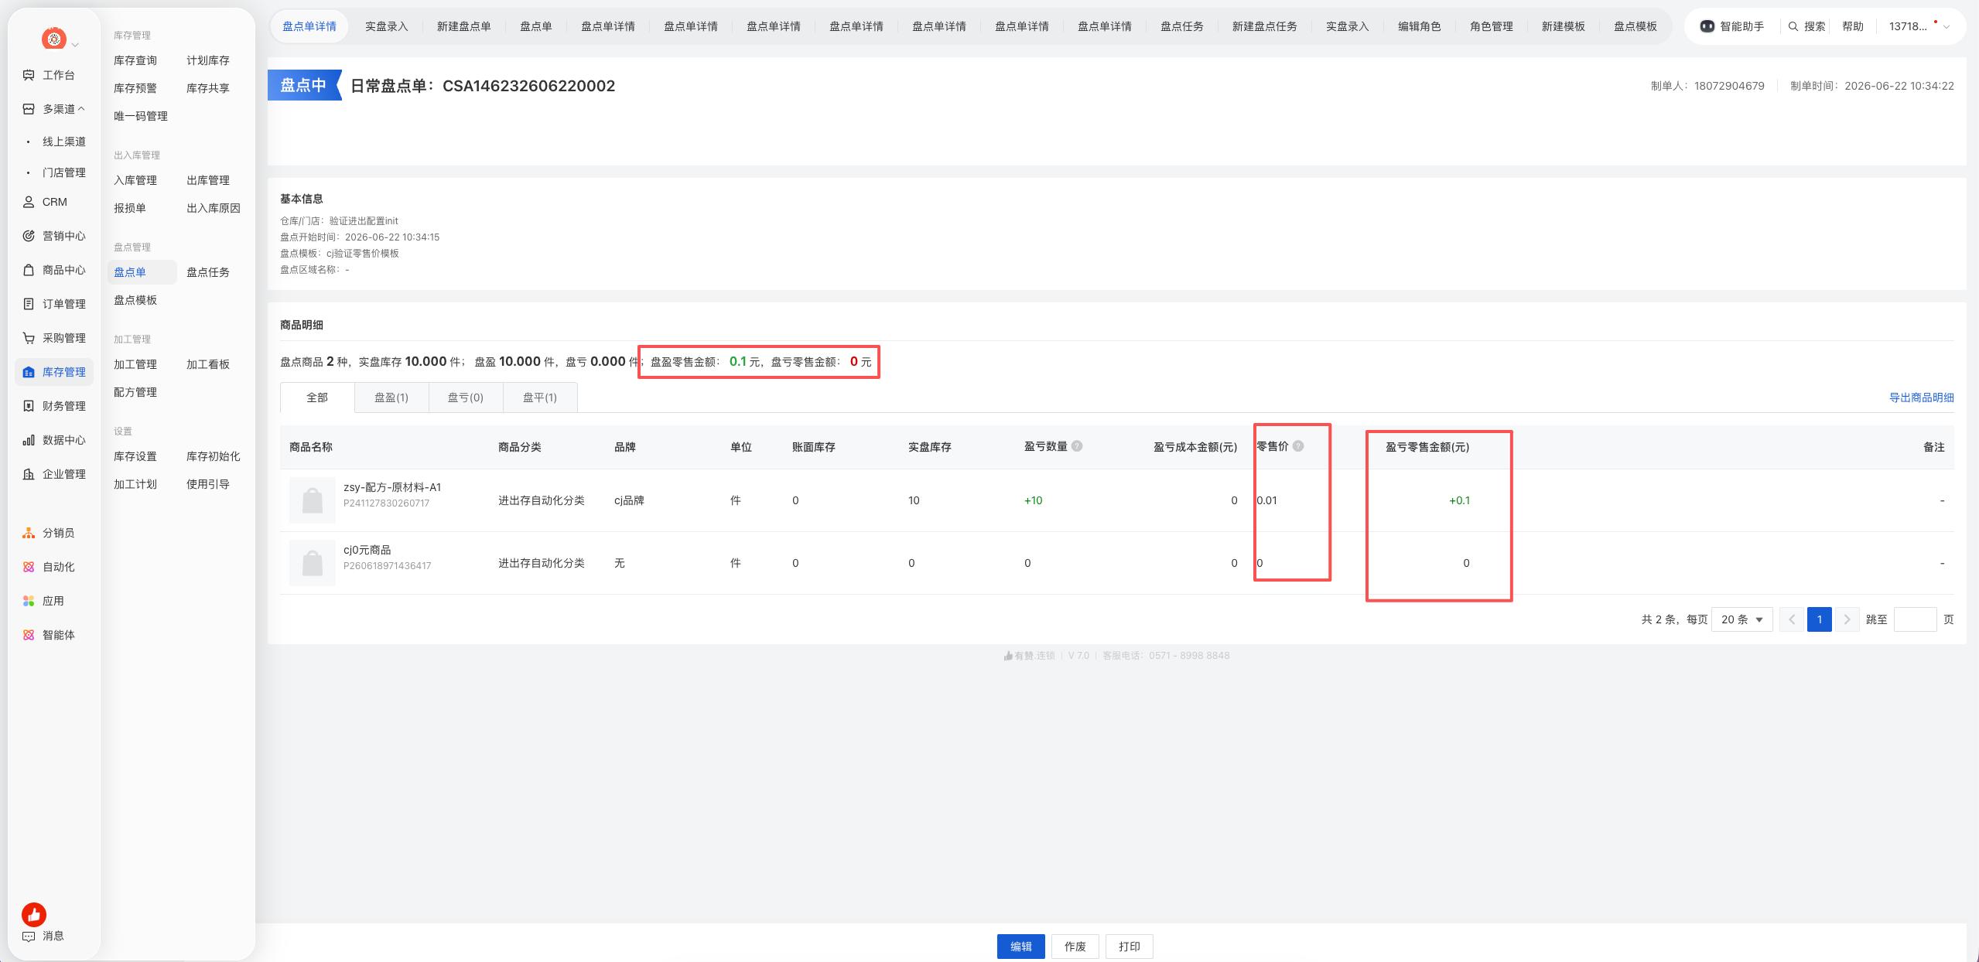This screenshot has width=1979, height=962.
Task: Click the 采购管理 shopping cart icon
Action: coord(29,338)
